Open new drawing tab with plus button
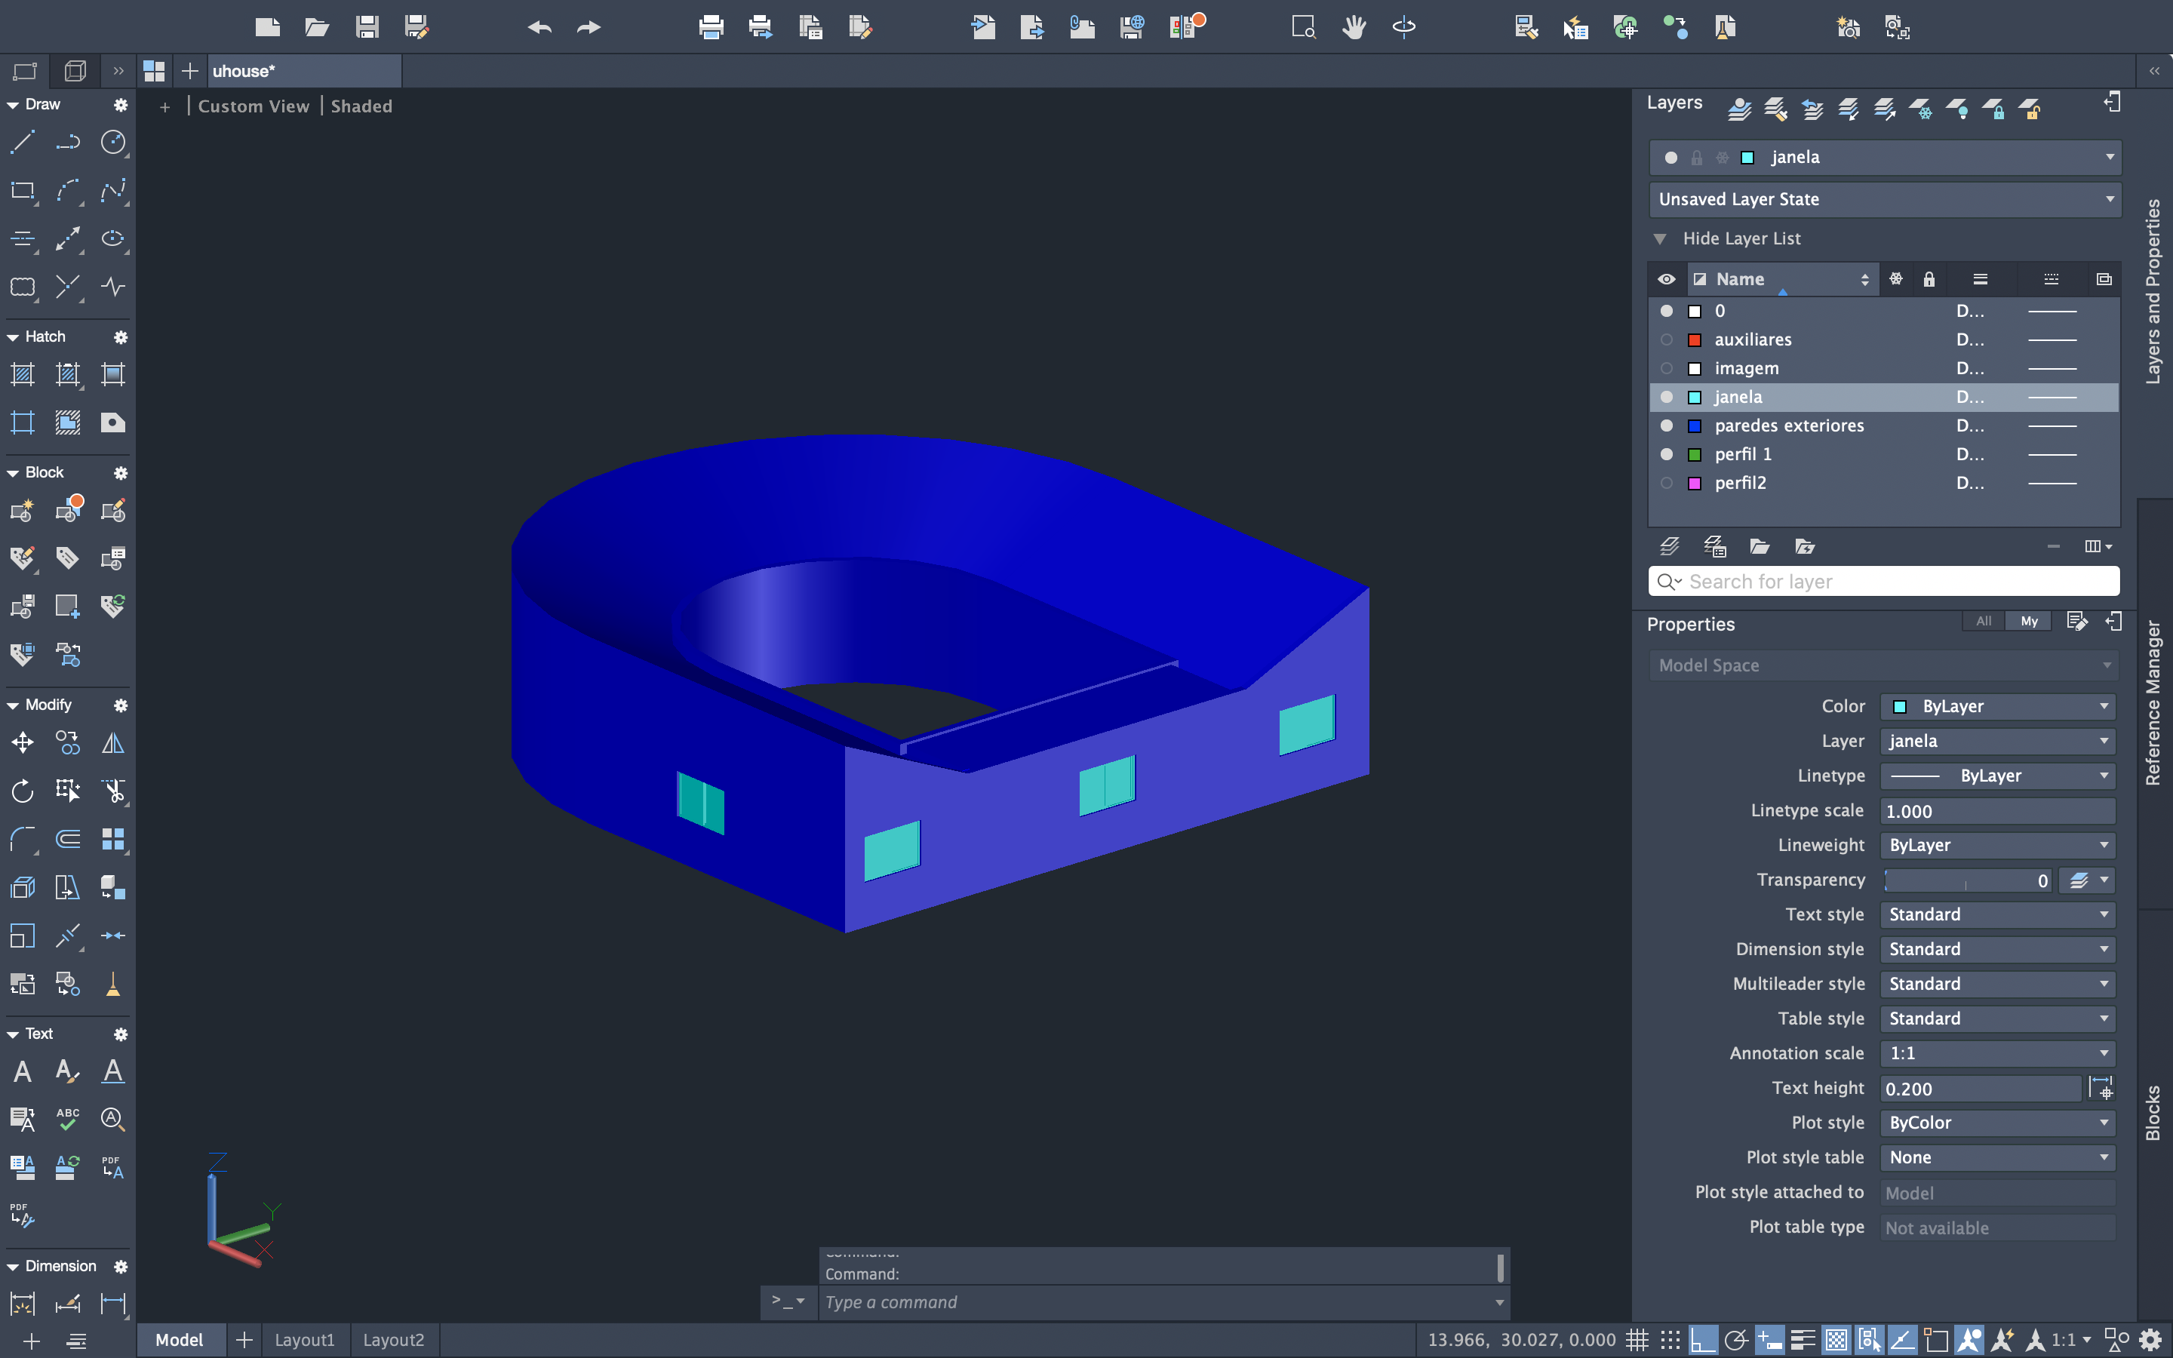This screenshot has height=1358, width=2173. pyautogui.click(x=189, y=71)
